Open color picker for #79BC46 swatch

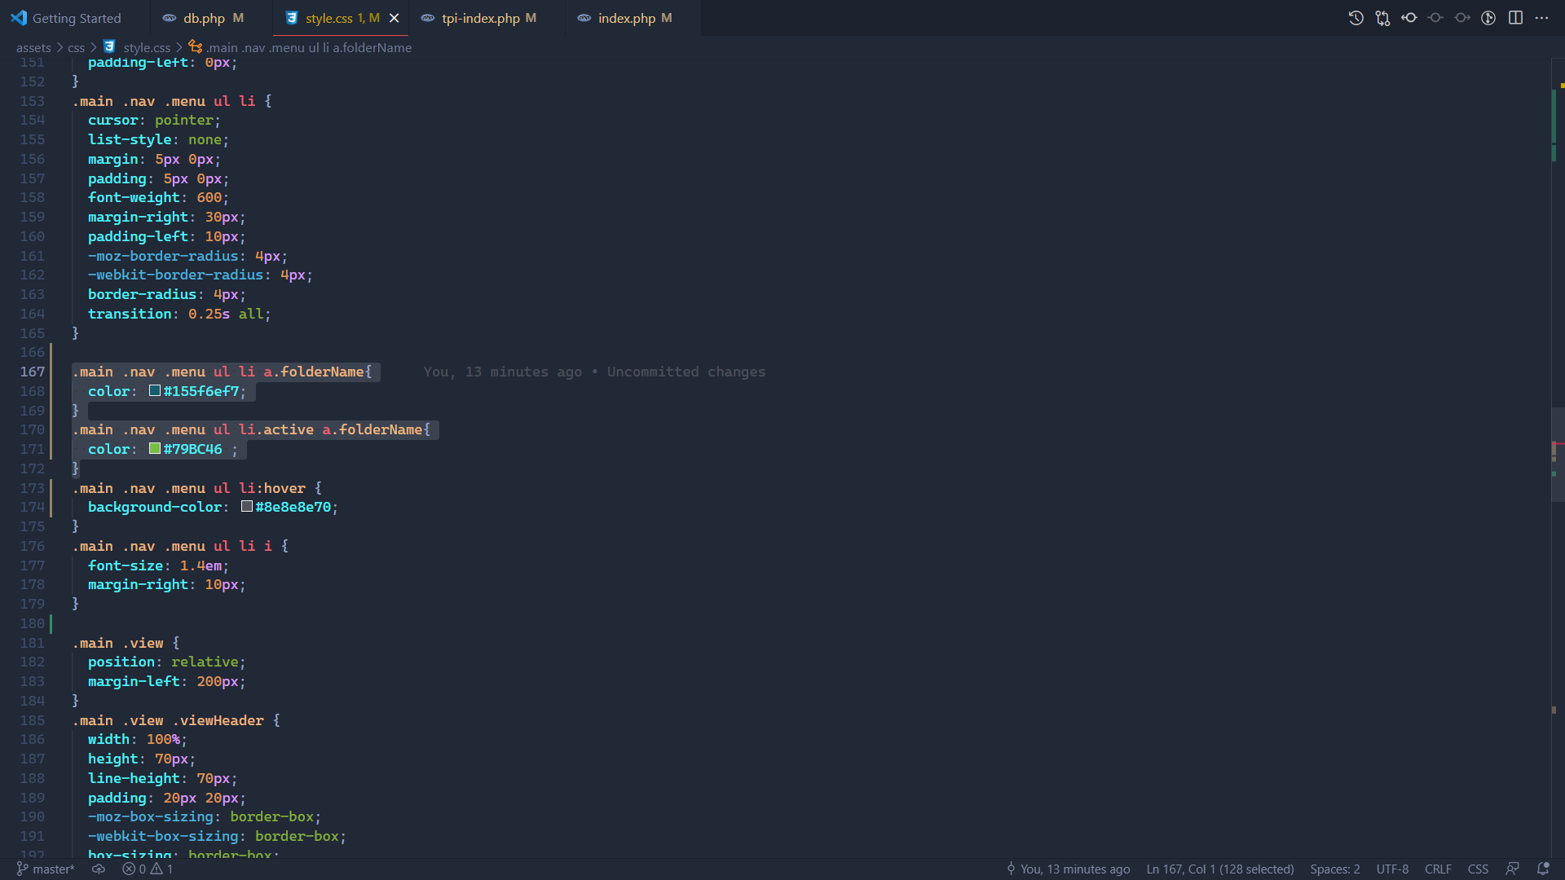[x=155, y=448]
